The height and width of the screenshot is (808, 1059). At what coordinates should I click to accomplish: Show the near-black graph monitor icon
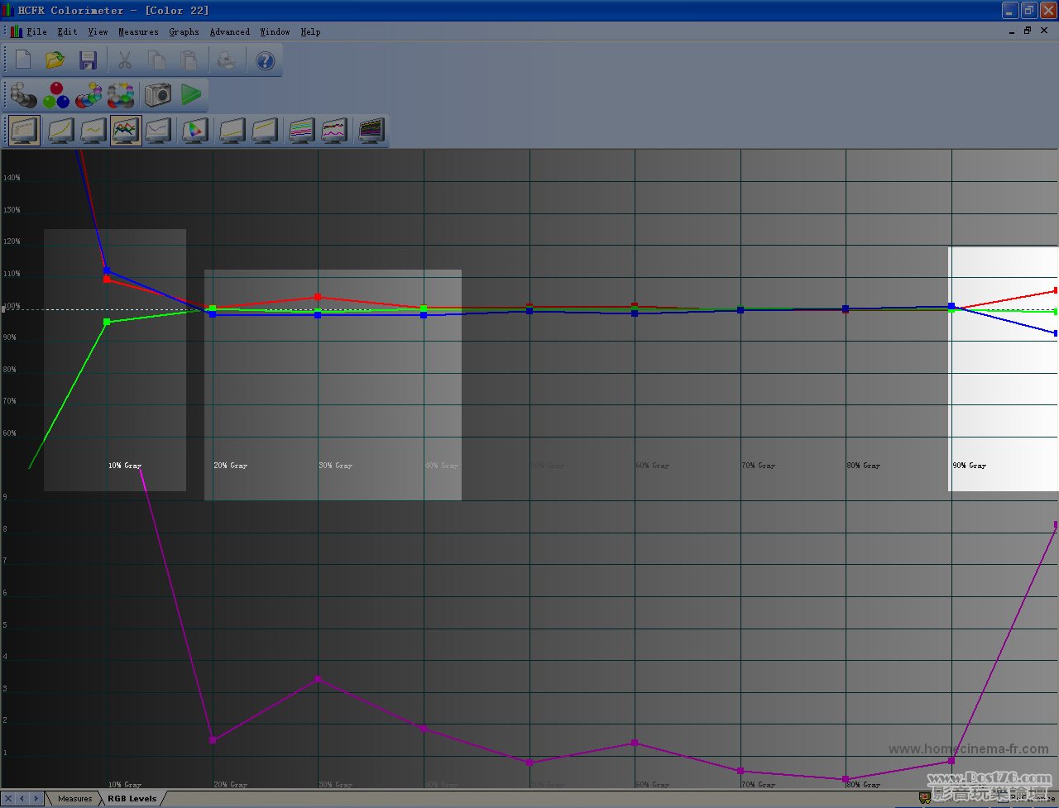point(232,131)
